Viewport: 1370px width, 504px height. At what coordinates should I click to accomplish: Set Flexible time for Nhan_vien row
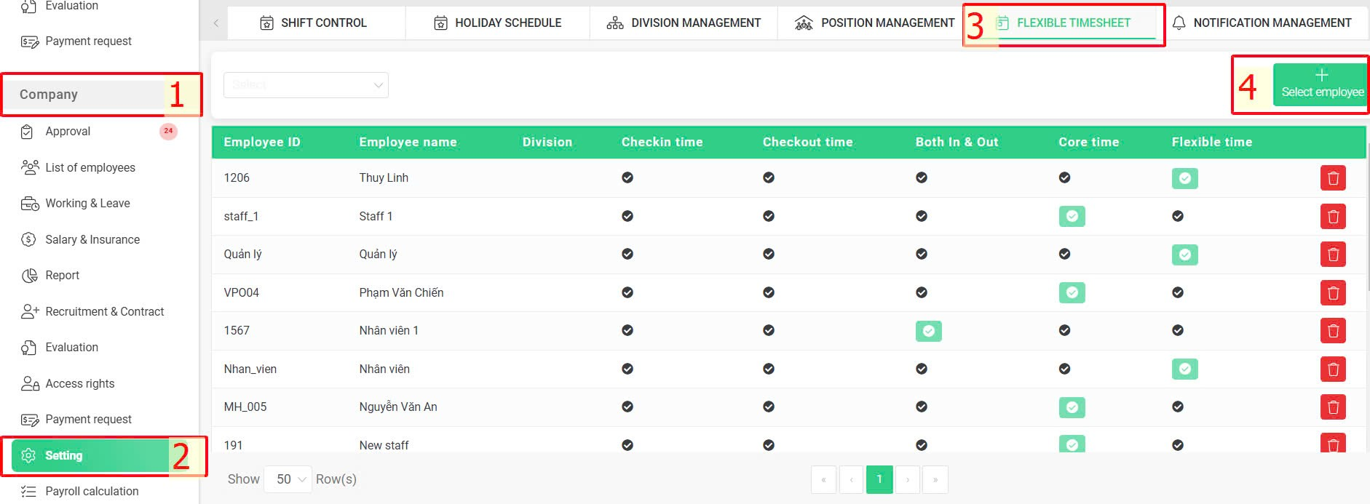1184,369
